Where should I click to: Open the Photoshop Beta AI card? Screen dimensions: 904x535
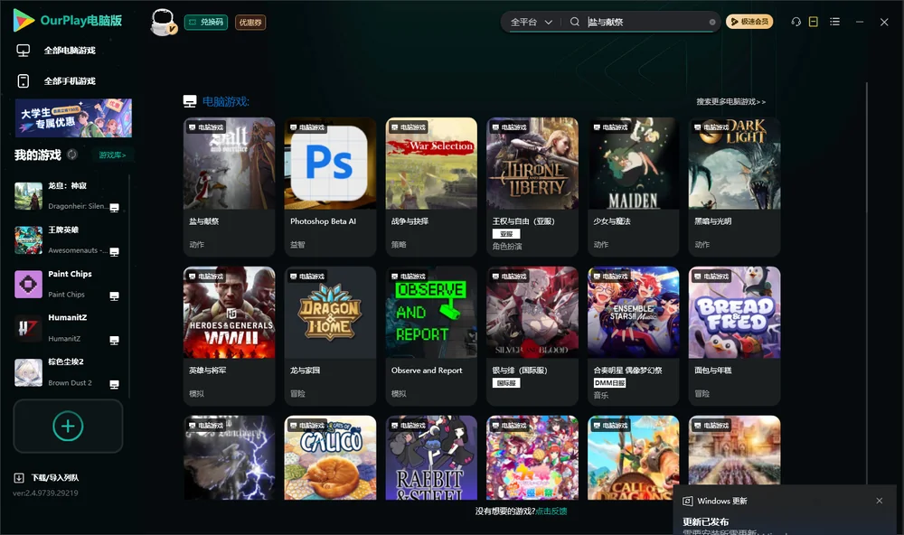point(330,187)
